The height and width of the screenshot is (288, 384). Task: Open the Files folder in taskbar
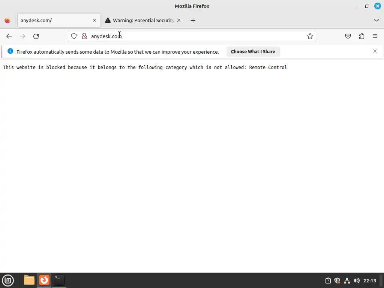[x=29, y=280]
